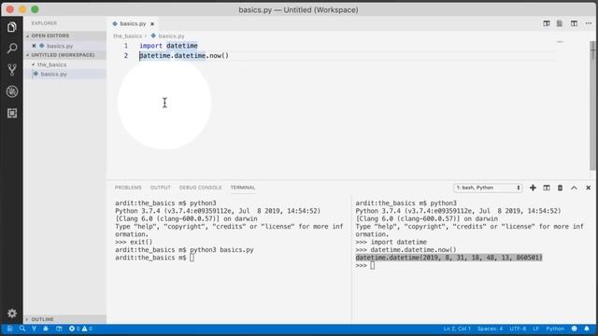The height and width of the screenshot is (336, 598).
Task: Click the status bar branch icon
Action: tap(34, 329)
